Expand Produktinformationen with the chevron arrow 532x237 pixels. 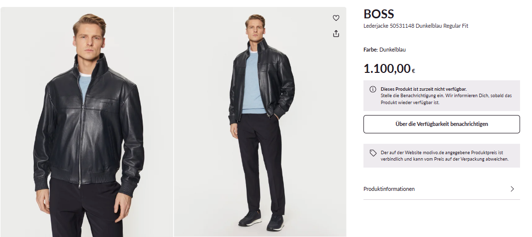pos(512,189)
